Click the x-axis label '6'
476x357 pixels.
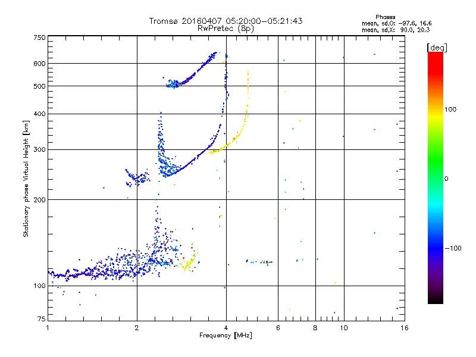pyautogui.click(x=278, y=328)
